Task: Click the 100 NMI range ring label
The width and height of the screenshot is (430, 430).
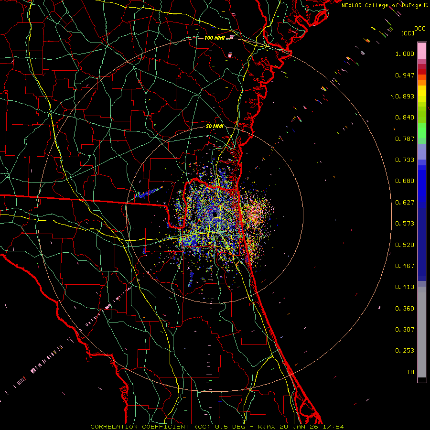Action: click(x=215, y=38)
